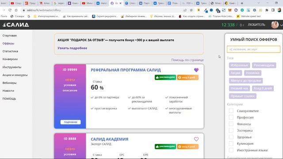This screenshot has width=283, height=159.
Task: Select the Избранные tag filter
Action: [240, 65]
